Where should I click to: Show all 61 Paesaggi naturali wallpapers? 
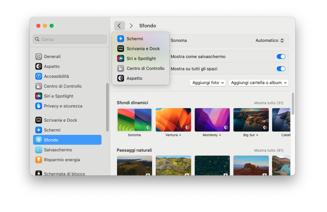click(268, 150)
